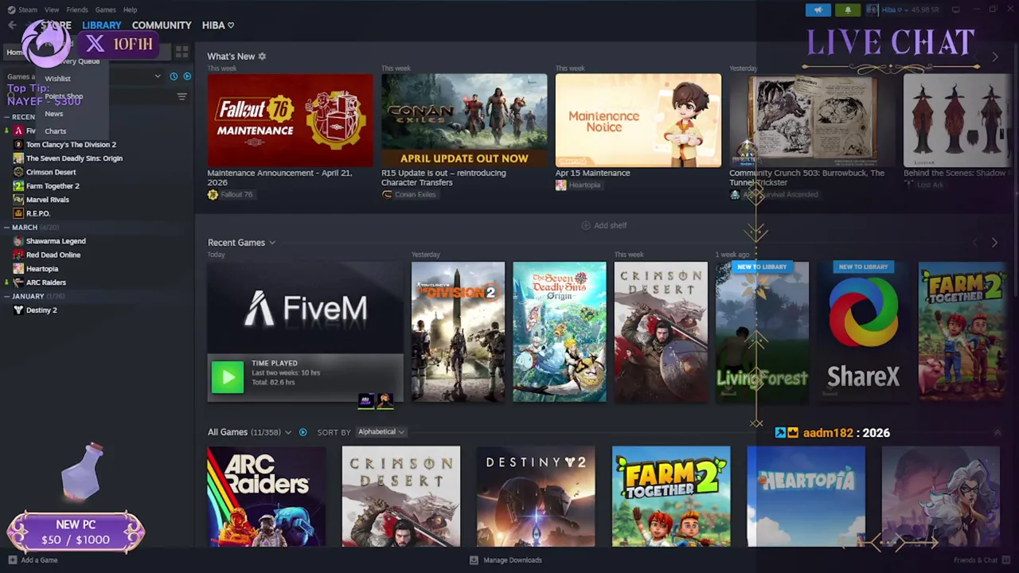1019x573 pixels.
Task: Click Heartopia small icon under Apr 15 news
Action: [560, 185]
